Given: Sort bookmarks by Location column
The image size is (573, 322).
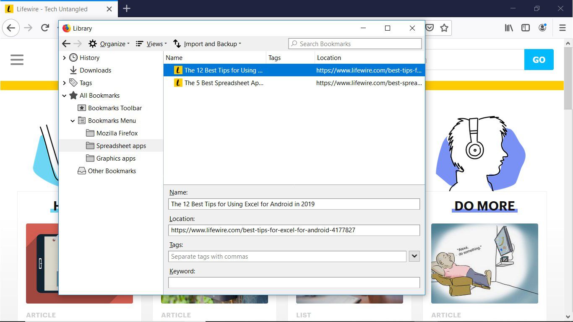Looking at the screenshot, I should tap(370, 58).
